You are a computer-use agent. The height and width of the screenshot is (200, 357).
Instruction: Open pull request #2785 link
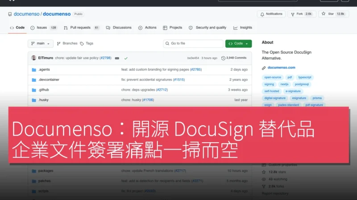(196, 70)
